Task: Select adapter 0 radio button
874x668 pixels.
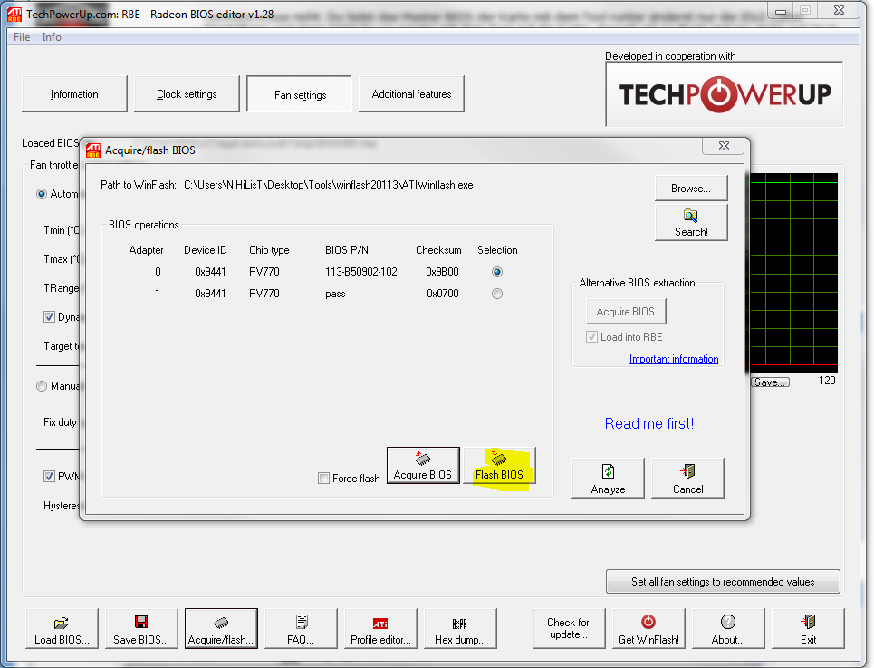Action: point(497,272)
